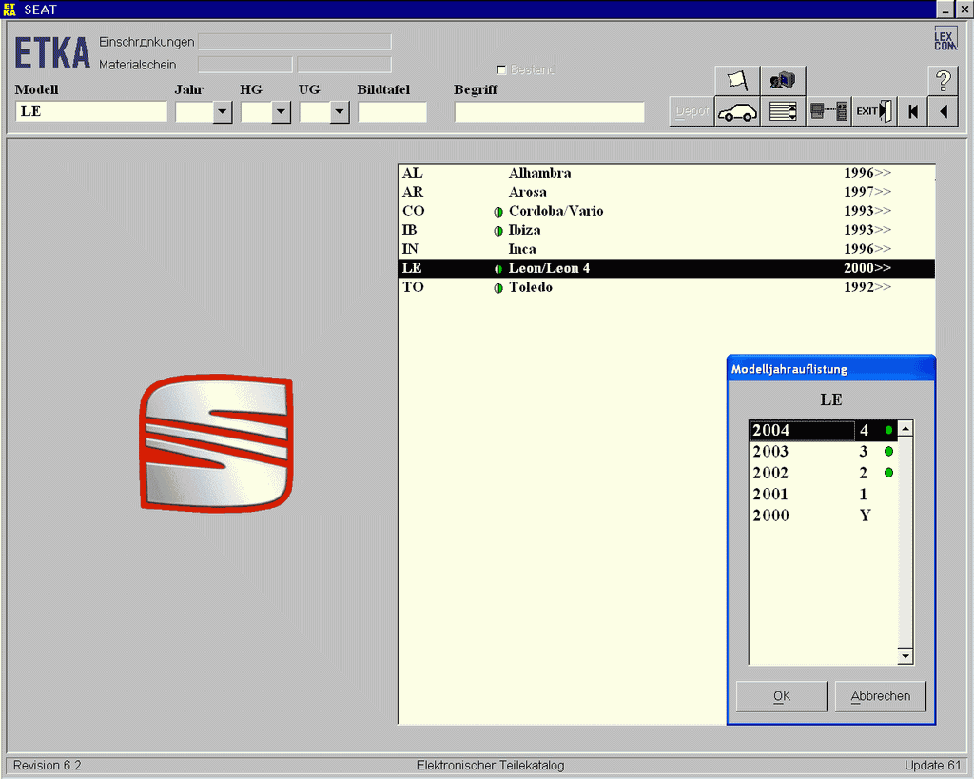Select the Ibiza model row
This screenshot has height=779, width=974.
tap(666, 230)
